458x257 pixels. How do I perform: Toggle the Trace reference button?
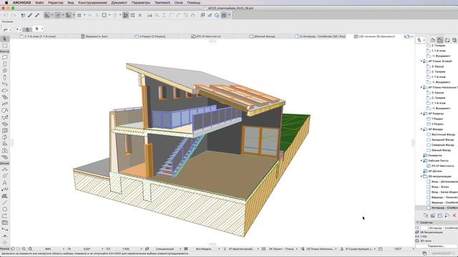[104, 15]
